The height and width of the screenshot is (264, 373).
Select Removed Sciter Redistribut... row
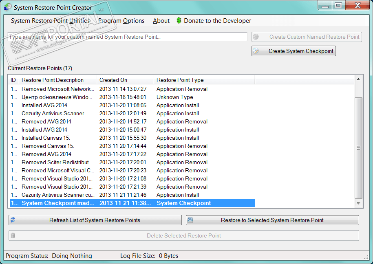coord(132,162)
